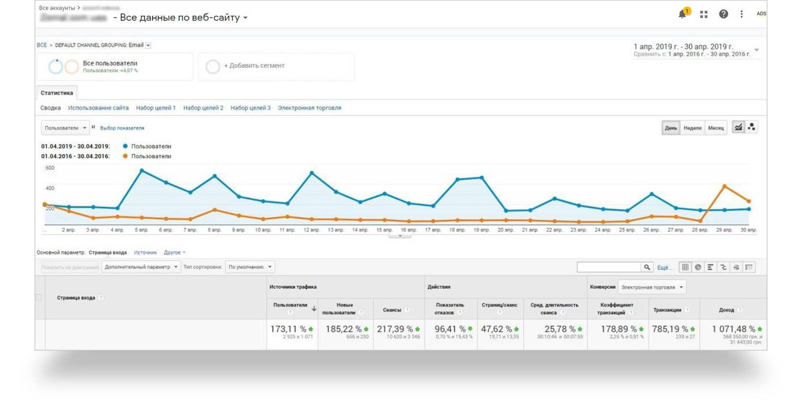Switch to Набор целей 3 tab
This screenshot has width=802, height=418.
pos(251,108)
